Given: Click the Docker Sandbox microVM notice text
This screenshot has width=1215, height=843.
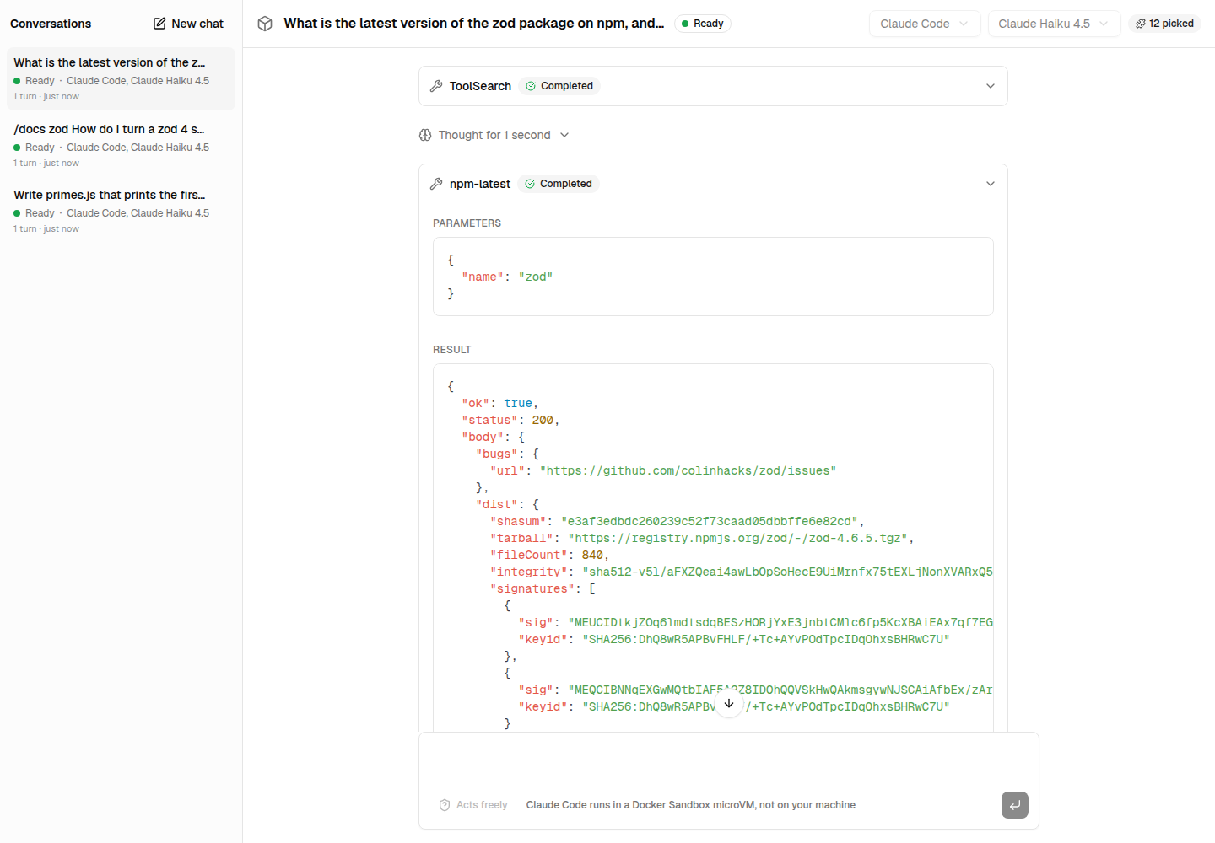Looking at the screenshot, I should [691, 805].
